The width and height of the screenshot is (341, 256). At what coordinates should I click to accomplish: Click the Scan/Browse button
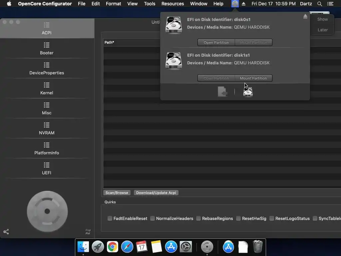[117, 193]
